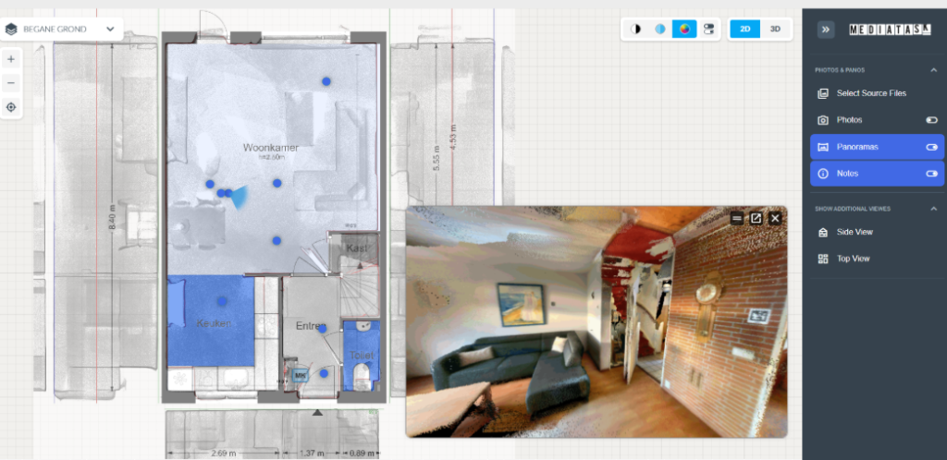The height and width of the screenshot is (460, 947).
Task: Open panorama in a new window
Action: pyautogui.click(x=756, y=218)
